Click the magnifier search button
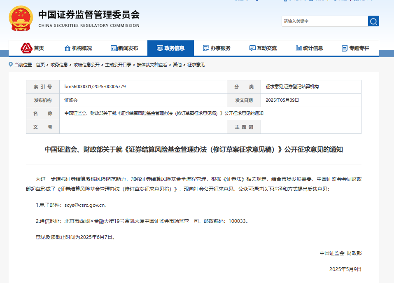394x283 pixels. 373,21
